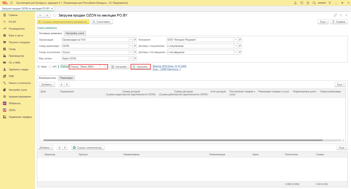Open Покупки и продажи sidebar section
The height and width of the screenshot is (189, 351).
(x=19, y=42)
